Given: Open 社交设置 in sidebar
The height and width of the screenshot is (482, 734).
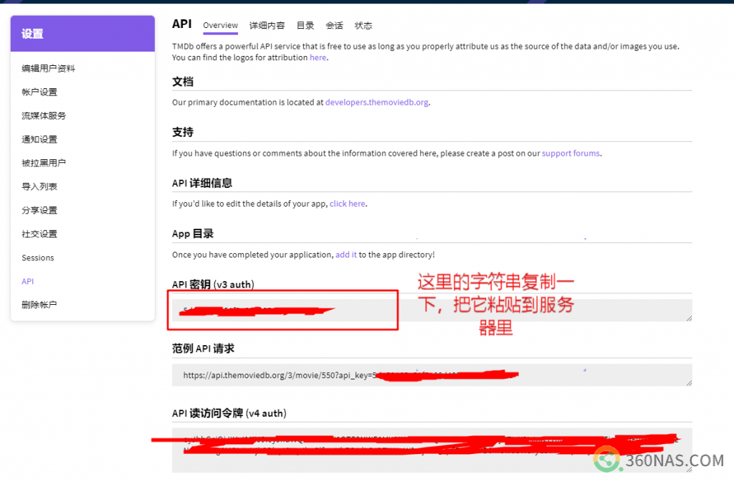Looking at the screenshot, I should [x=39, y=234].
